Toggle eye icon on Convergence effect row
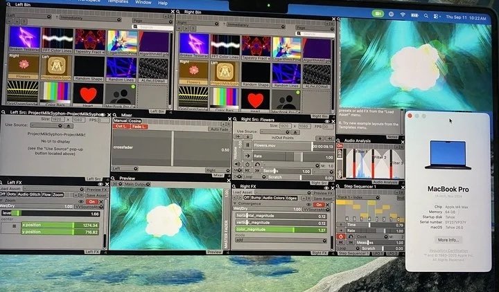Screen dimensions: 499x292 (308, 204)
